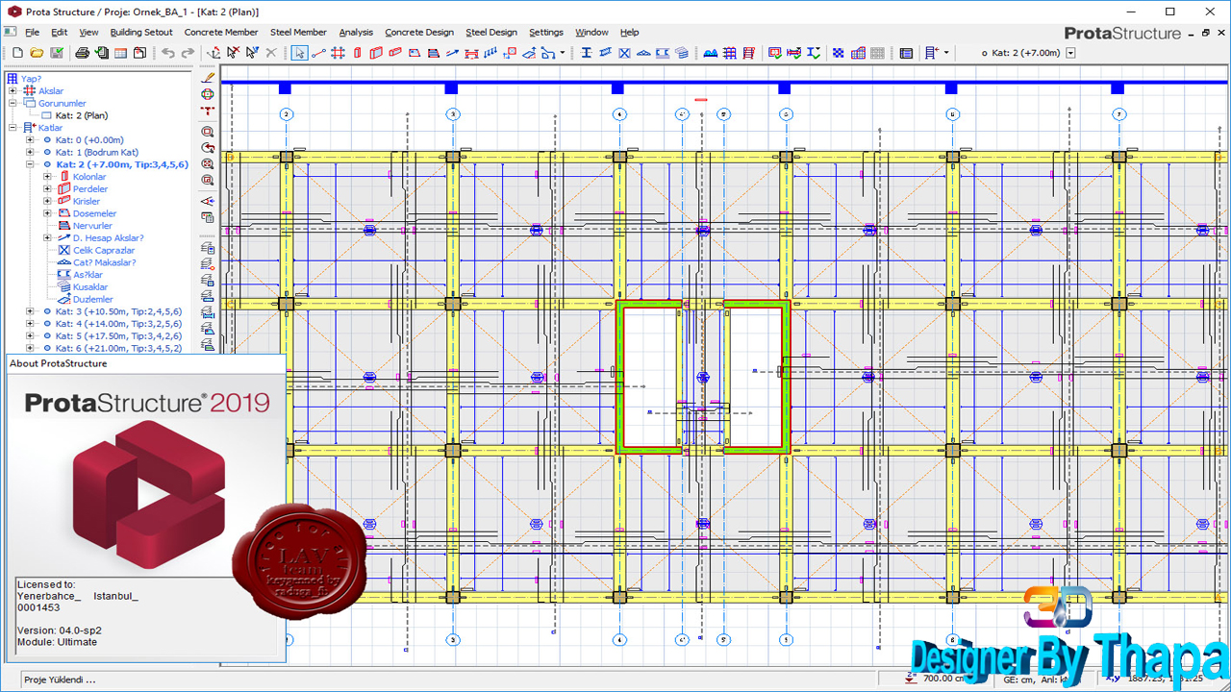Open the File menu
This screenshot has height=692, width=1231.
[32, 33]
